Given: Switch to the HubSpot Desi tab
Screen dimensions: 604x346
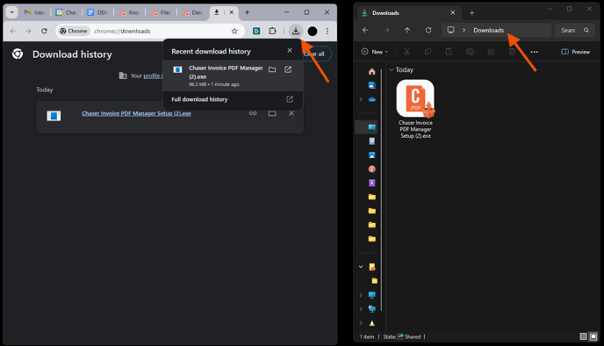Looking at the screenshot, I should click(x=192, y=12).
